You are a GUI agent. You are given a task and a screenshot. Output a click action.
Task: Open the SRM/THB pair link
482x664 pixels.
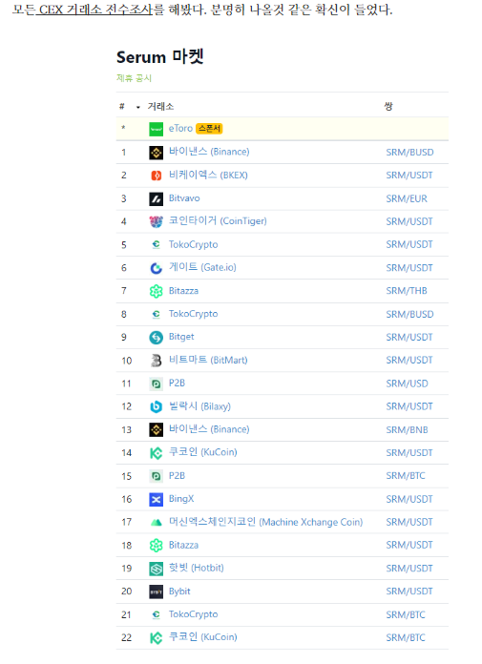coord(407,291)
